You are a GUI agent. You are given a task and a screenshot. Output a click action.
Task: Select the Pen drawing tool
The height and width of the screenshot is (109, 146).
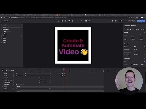click(x=59, y=21)
